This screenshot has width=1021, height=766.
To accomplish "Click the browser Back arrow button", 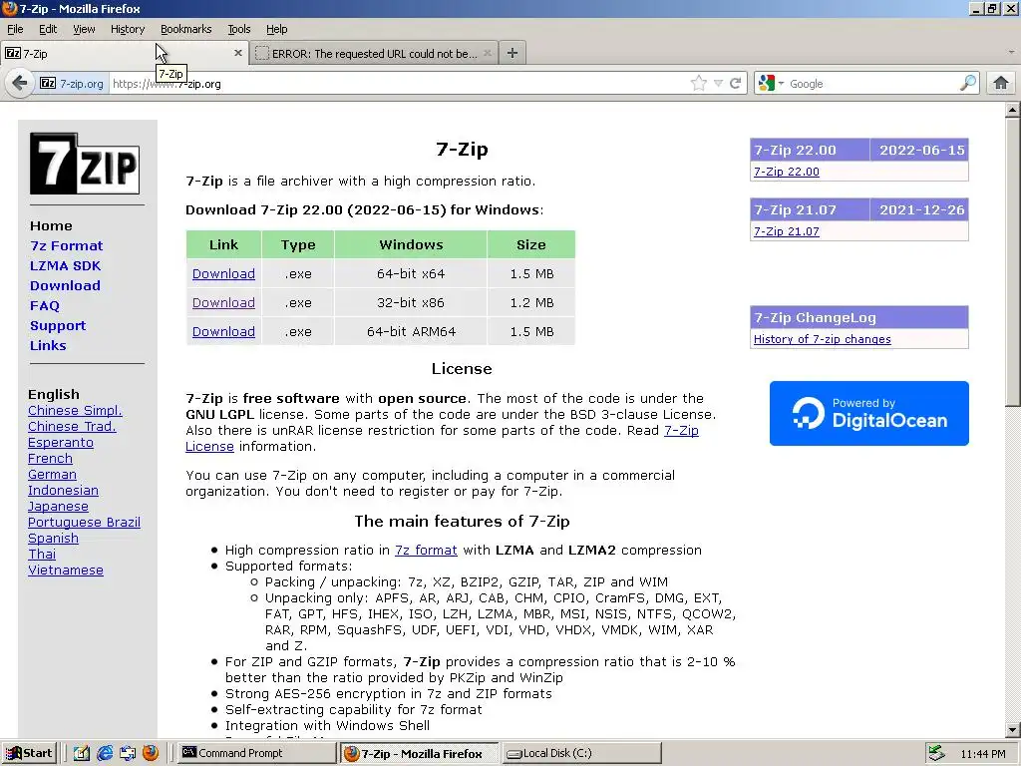I will click(x=20, y=84).
